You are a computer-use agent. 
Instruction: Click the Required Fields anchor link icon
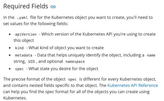[x=53, y=7]
